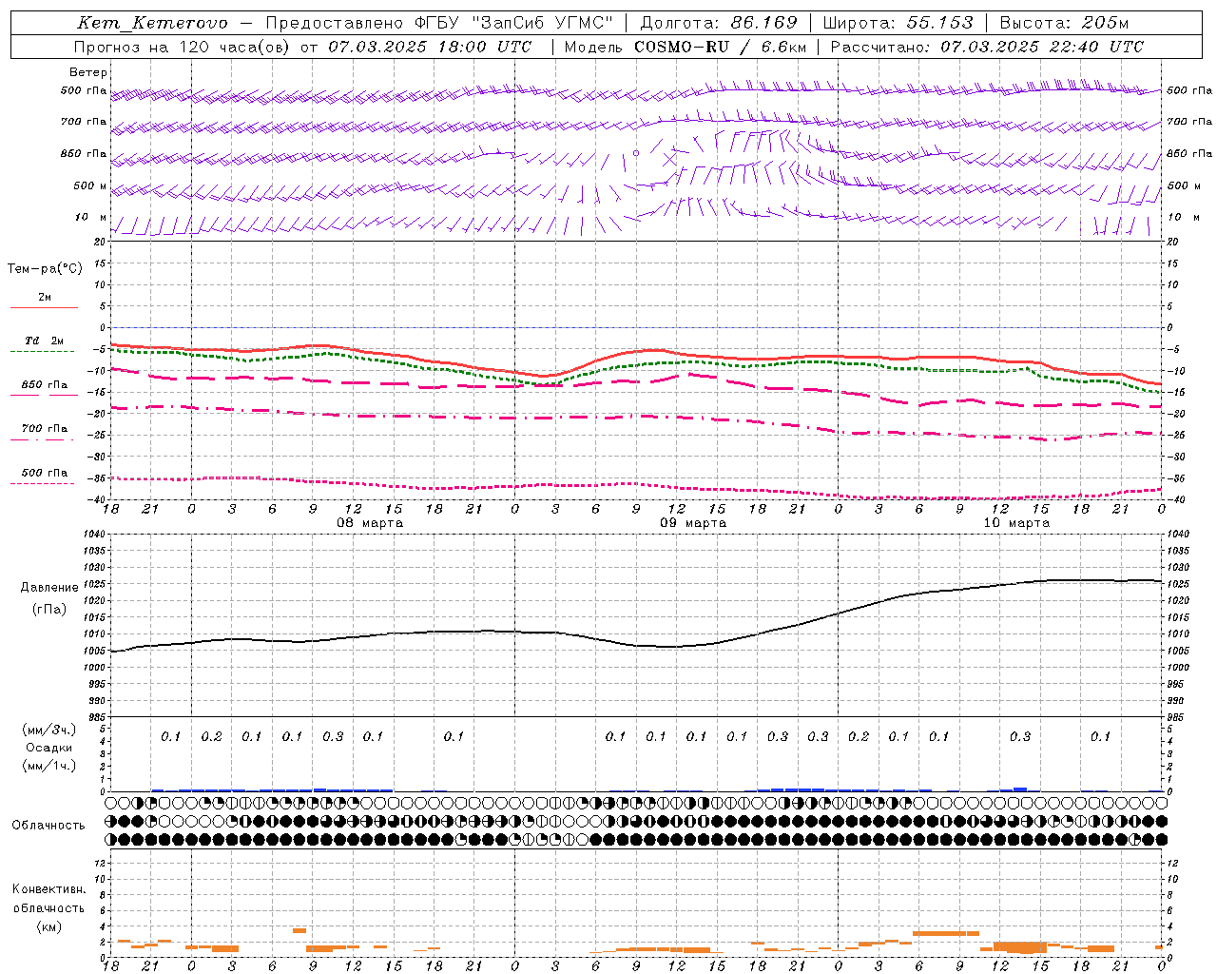1217x974 pixels.
Task: Click the '700 гПа' temperature legend entry
Action: click(x=45, y=429)
